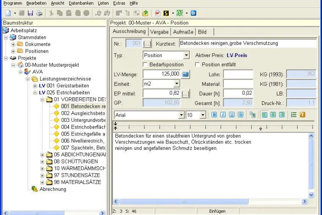Click the greyed Paste clipboard icon

(69, 13)
